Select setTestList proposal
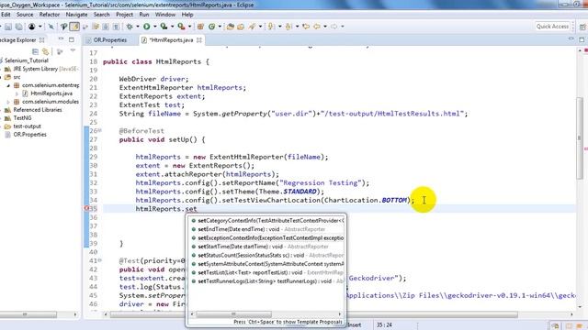 pos(267,272)
